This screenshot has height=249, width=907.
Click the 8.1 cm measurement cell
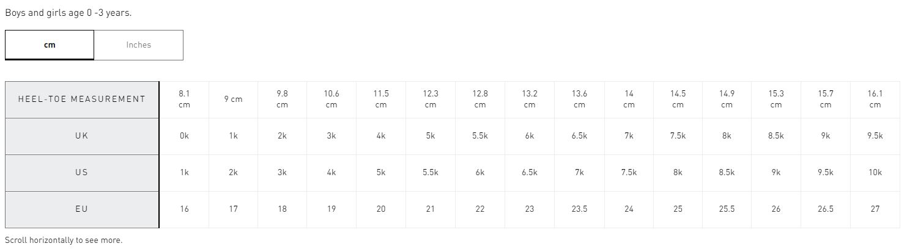(184, 99)
